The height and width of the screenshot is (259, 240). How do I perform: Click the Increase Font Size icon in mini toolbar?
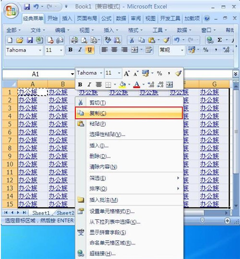127,73
